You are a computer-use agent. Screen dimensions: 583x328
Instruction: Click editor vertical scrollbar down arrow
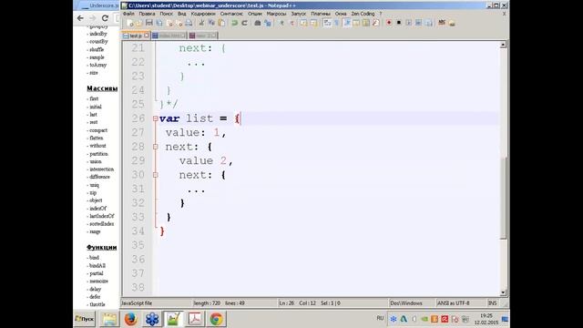(x=503, y=292)
